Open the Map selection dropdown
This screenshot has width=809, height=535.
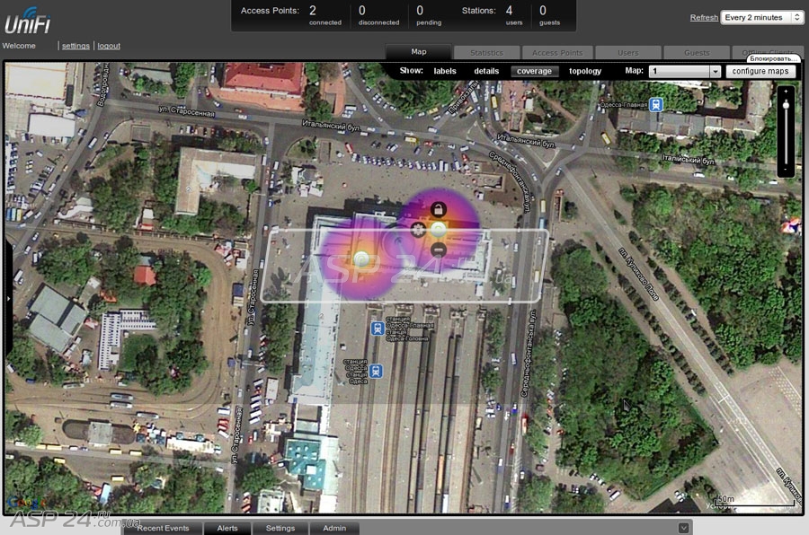685,71
